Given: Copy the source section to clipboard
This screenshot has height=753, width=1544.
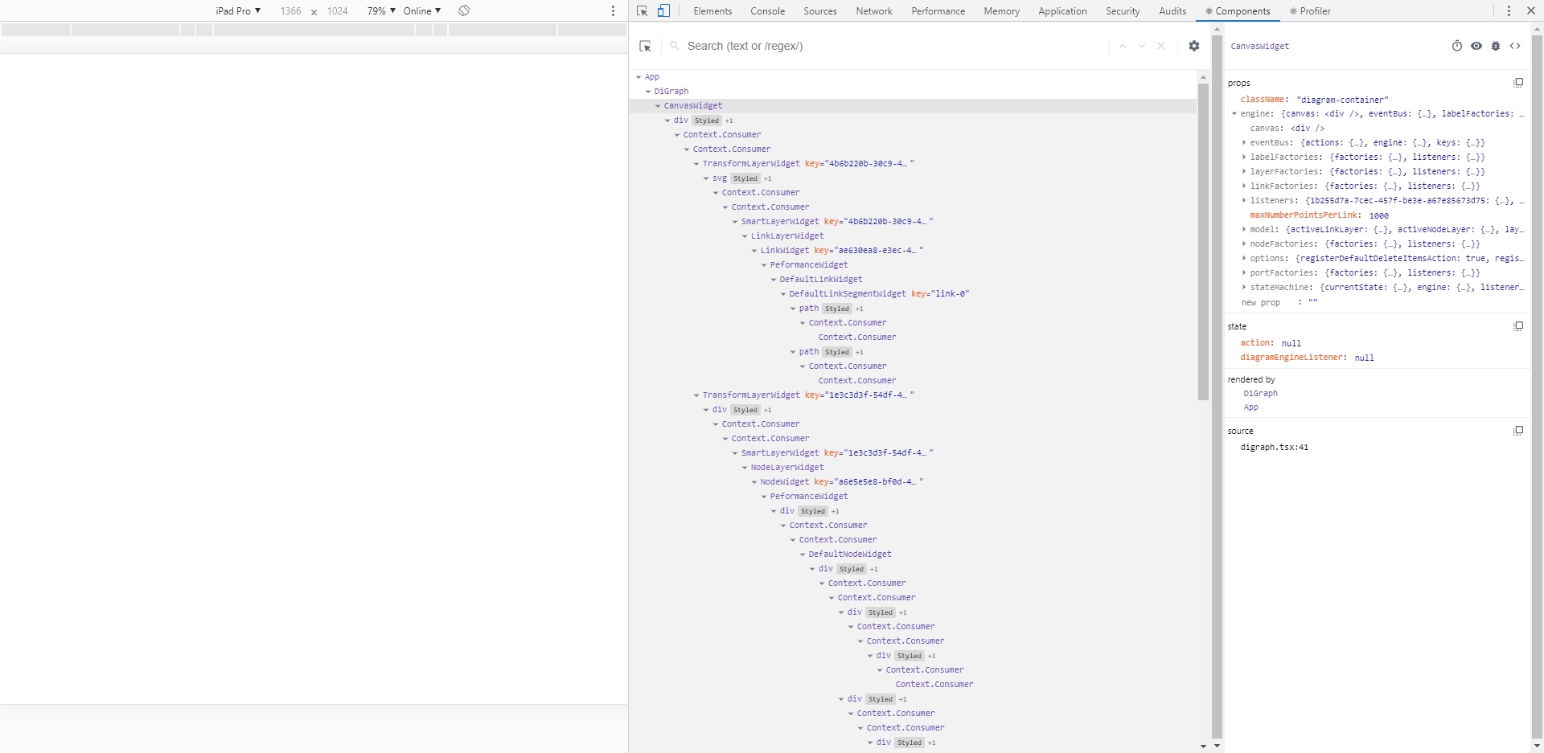Looking at the screenshot, I should click(x=1518, y=431).
